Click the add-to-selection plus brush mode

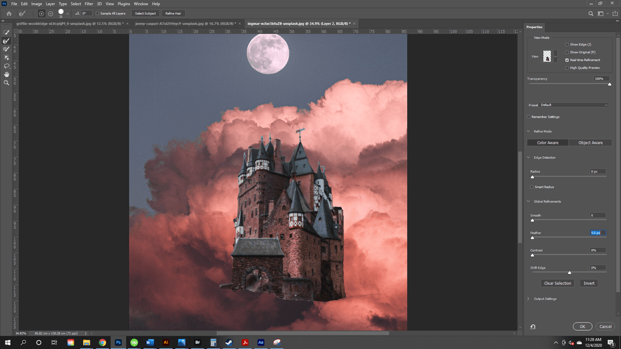pos(41,14)
